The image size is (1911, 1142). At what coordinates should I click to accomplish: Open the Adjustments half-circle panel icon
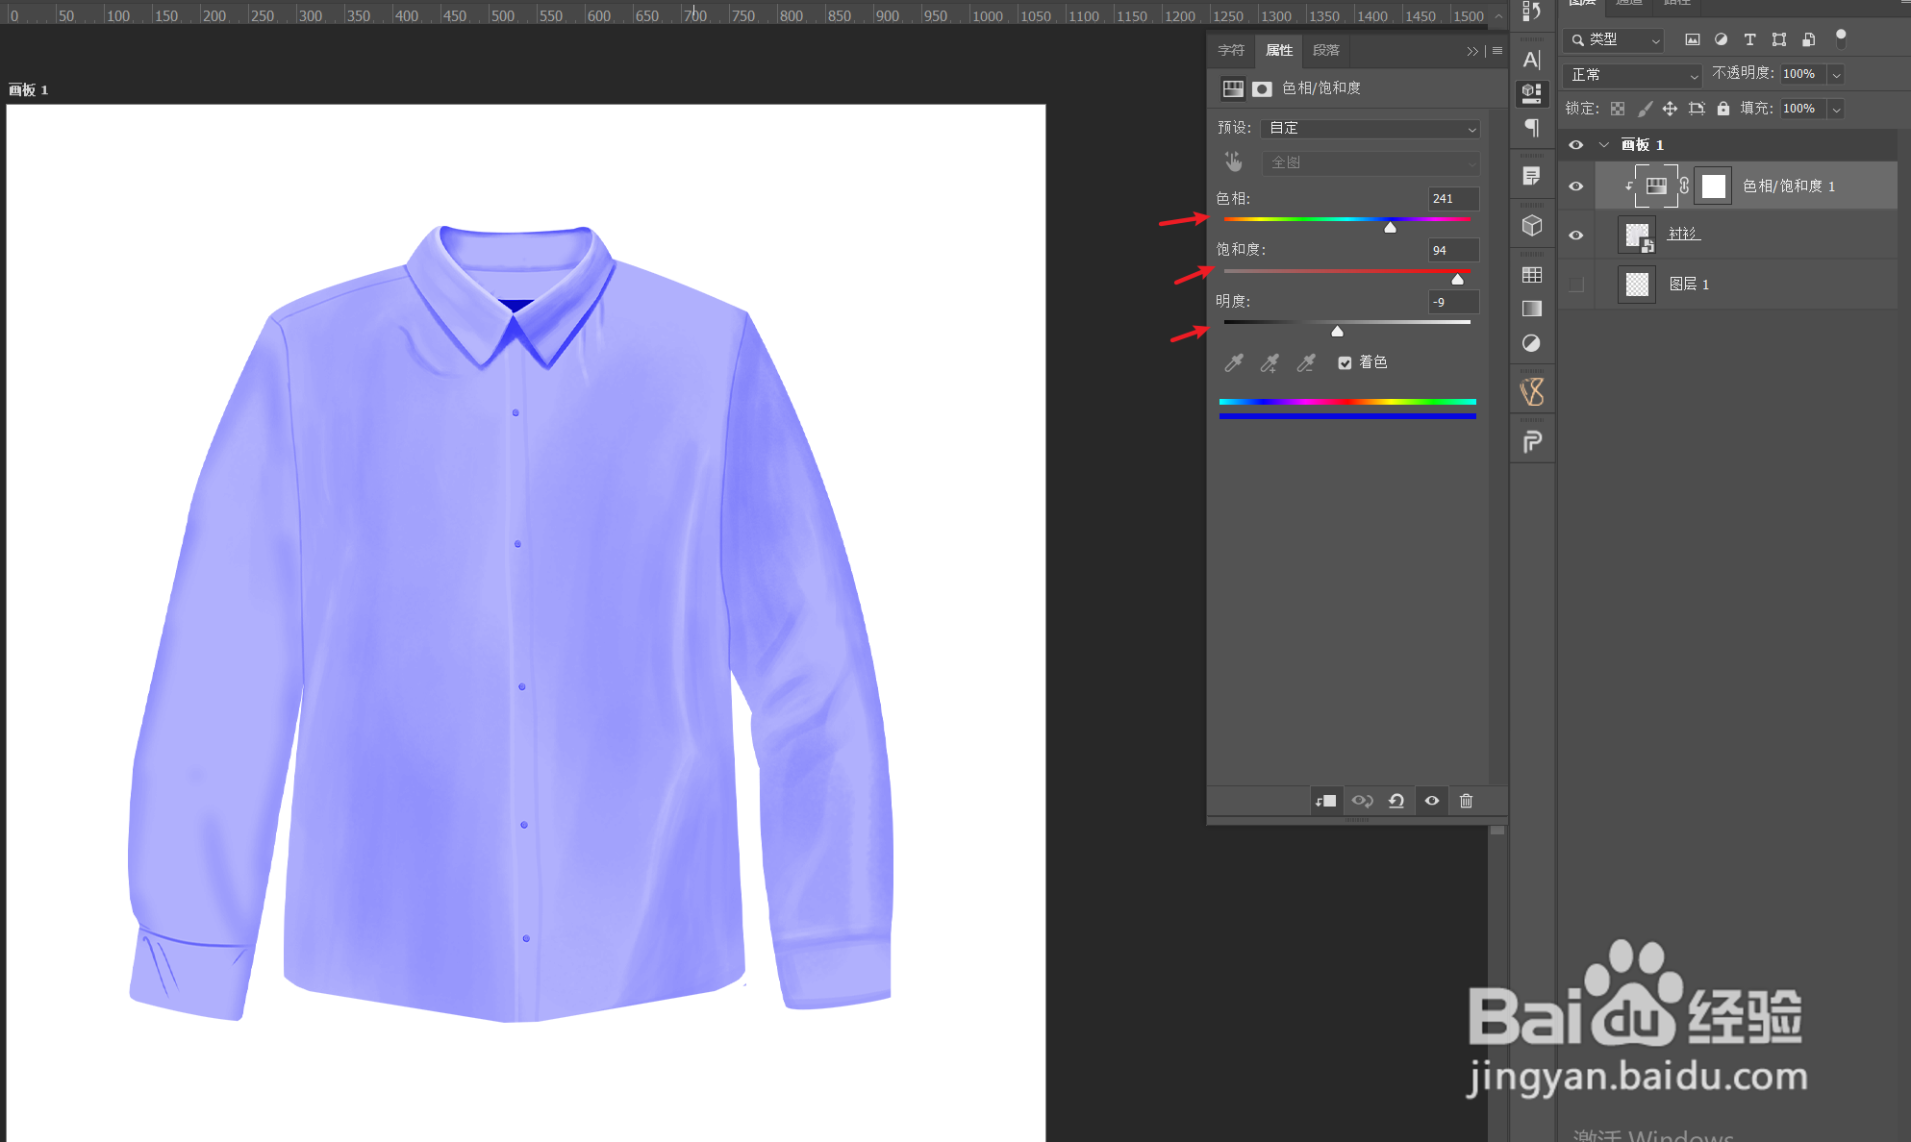coord(1532,343)
